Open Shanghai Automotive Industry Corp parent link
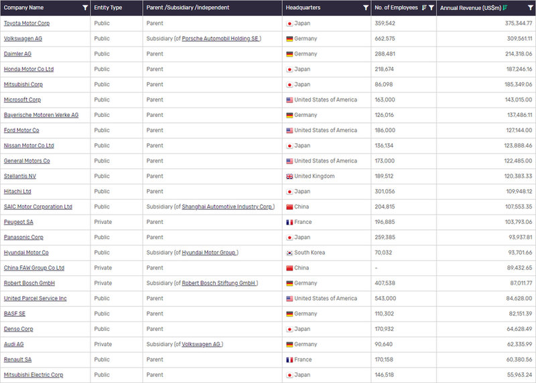This screenshot has width=536, height=383. (227, 207)
